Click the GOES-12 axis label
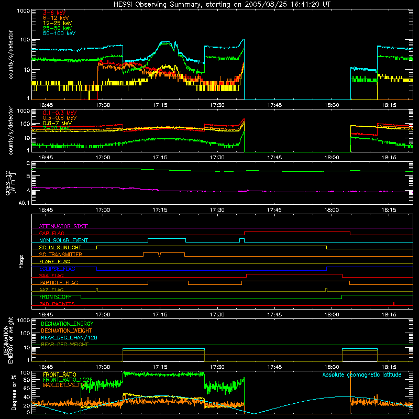The image size is (419, 419). (x=10, y=183)
